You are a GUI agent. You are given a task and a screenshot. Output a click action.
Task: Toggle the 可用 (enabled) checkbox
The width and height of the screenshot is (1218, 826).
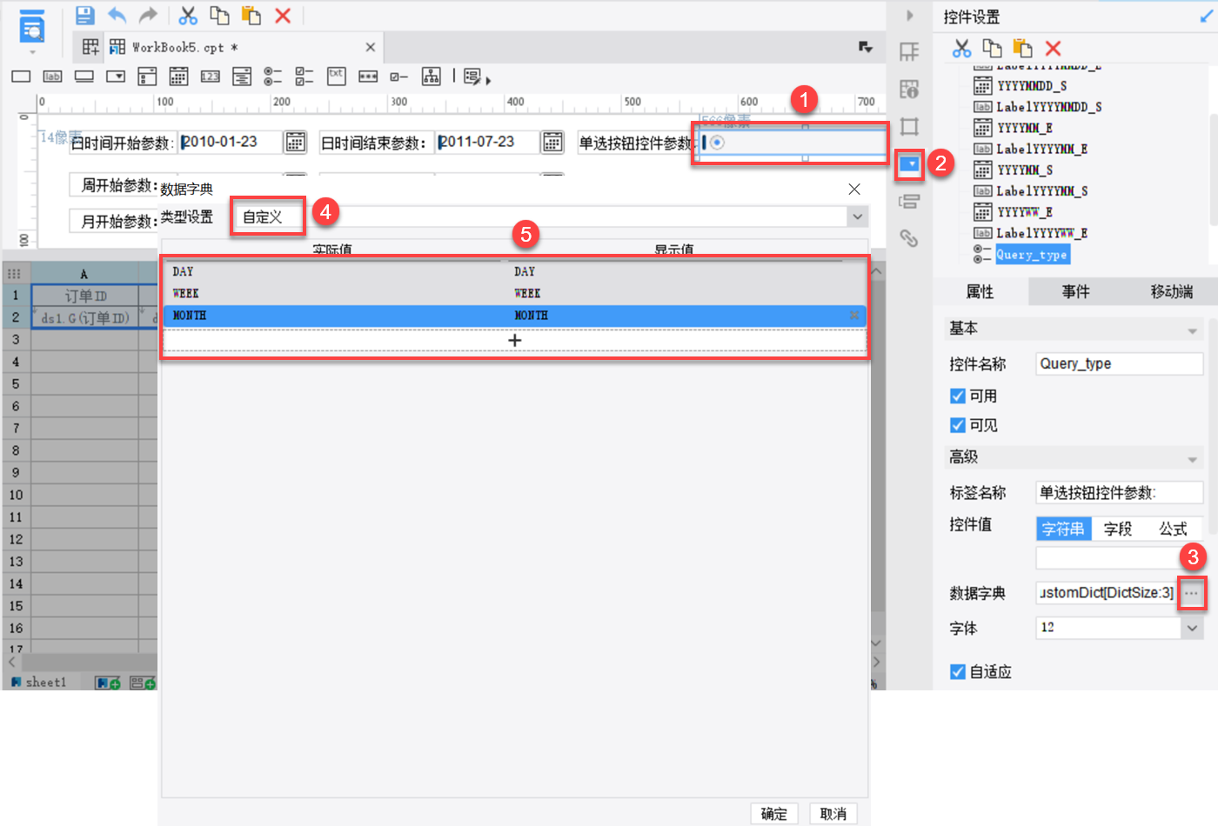tap(958, 396)
